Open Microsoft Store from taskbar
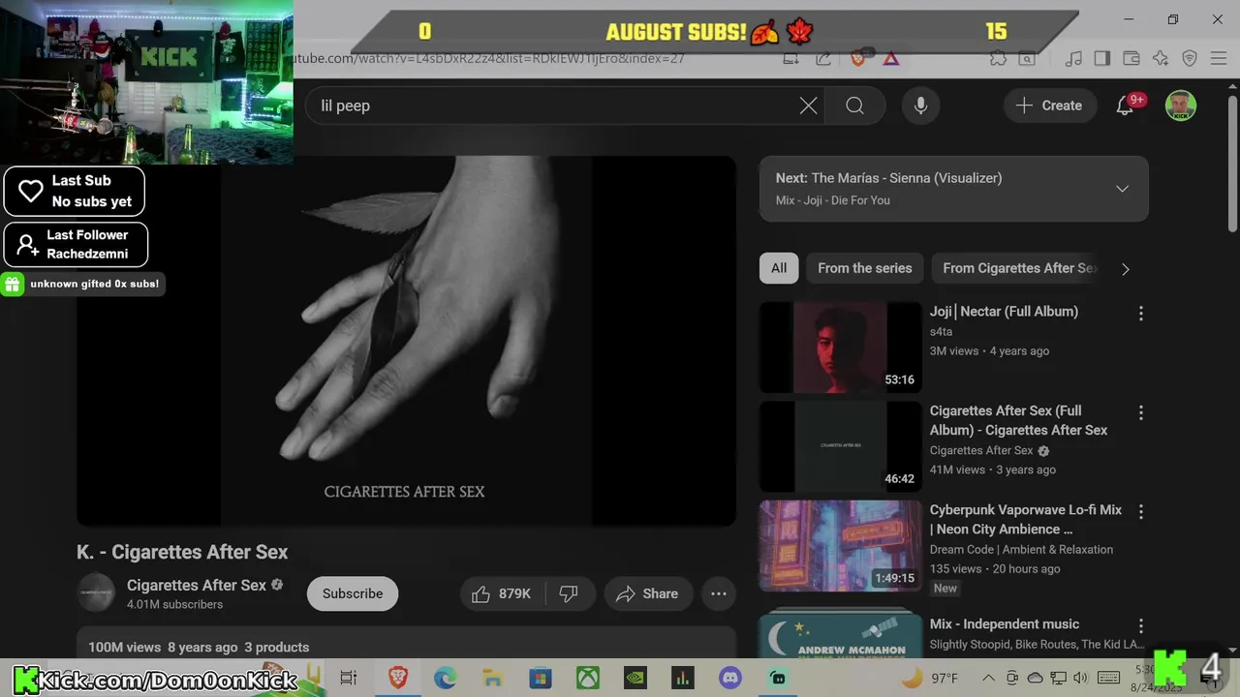This screenshot has width=1240, height=697. [x=540, y=678]
